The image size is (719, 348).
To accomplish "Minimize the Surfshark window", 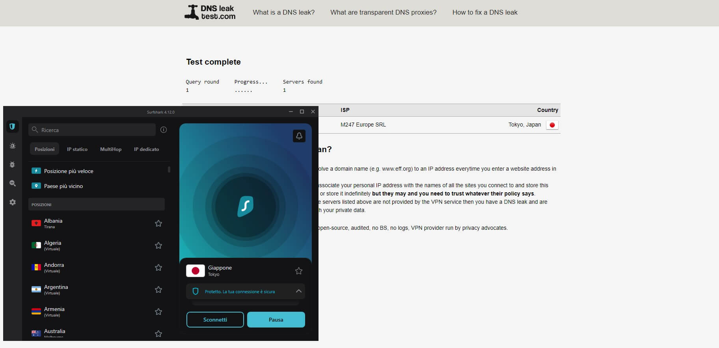I will (291, 112).
